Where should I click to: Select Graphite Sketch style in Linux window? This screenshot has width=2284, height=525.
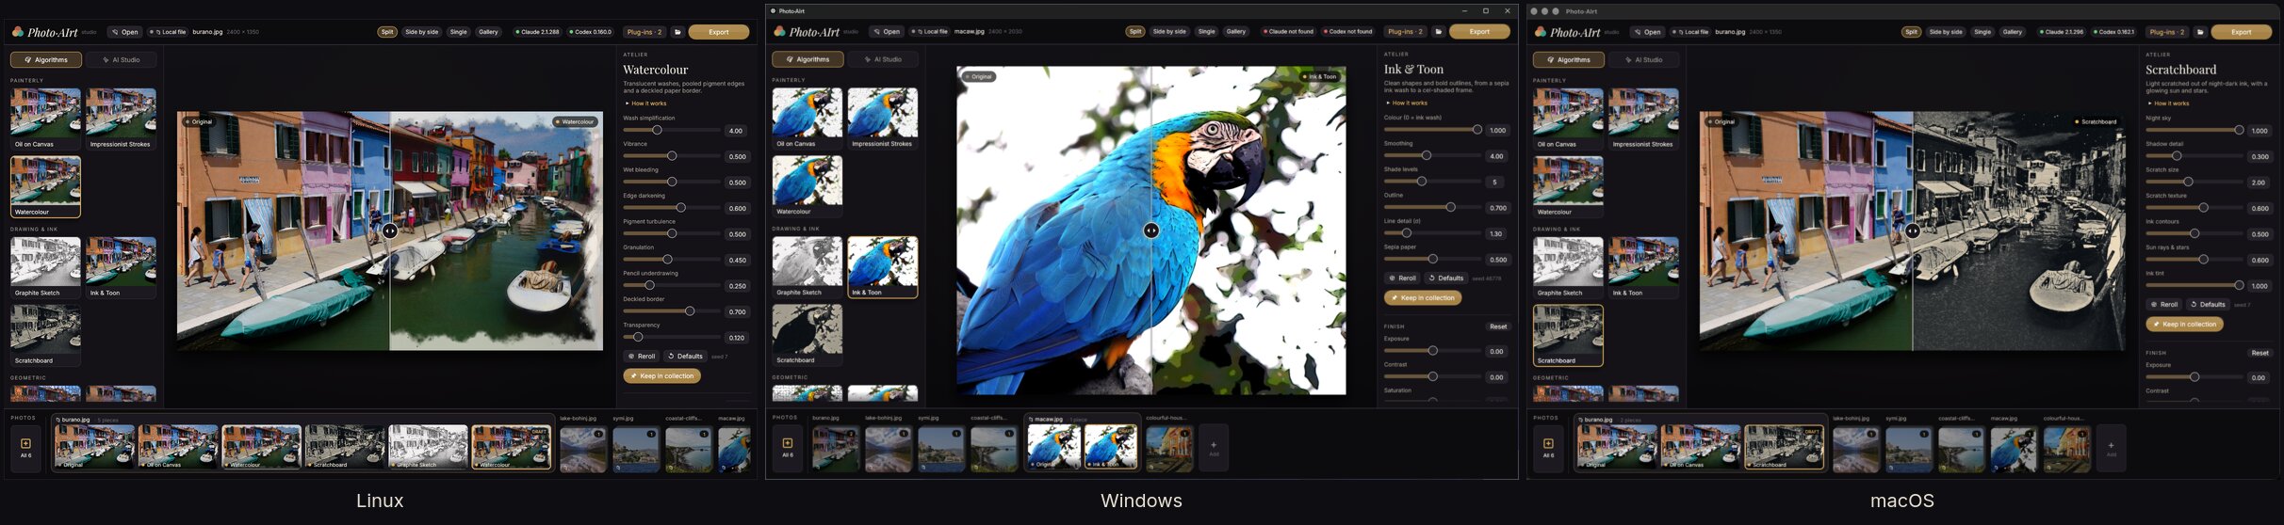pyautogui.click(x=45, y=267)
